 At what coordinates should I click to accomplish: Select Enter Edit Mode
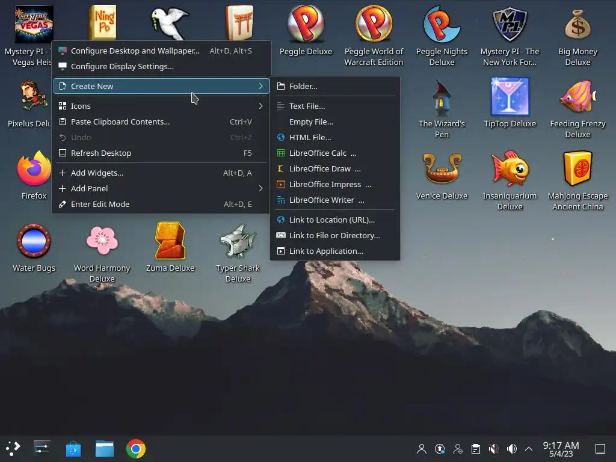(161, 205)
